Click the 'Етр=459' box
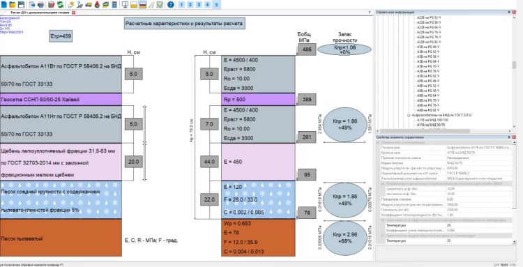Image resolution: width=523 pixels, height=267 pixels. point(61,36)
